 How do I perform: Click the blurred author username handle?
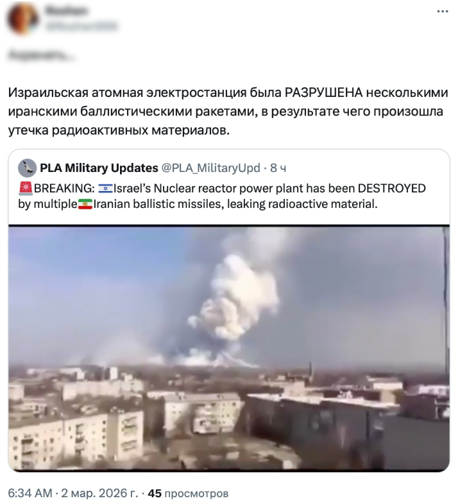pos(81,26)
